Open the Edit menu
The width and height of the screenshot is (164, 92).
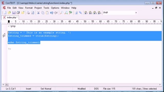click(x=15, y=8)
